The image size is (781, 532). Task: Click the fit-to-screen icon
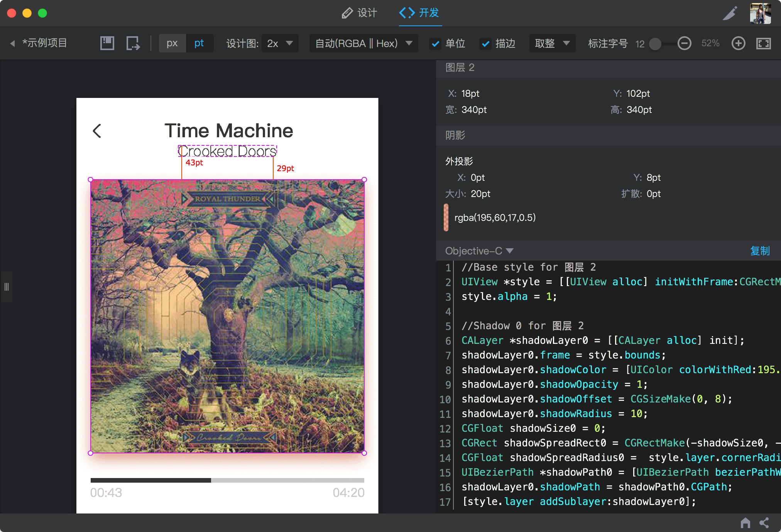763,43
